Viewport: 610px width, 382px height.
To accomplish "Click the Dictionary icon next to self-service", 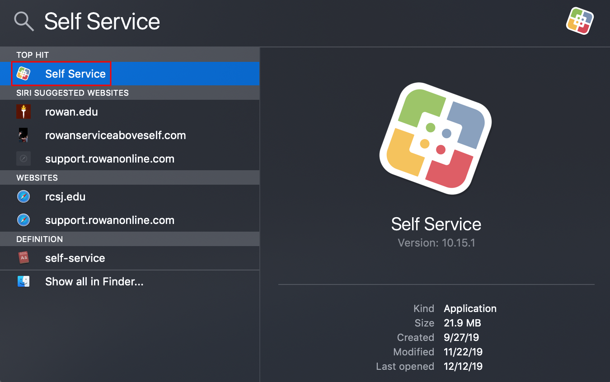I will click(x=23, y=258).
